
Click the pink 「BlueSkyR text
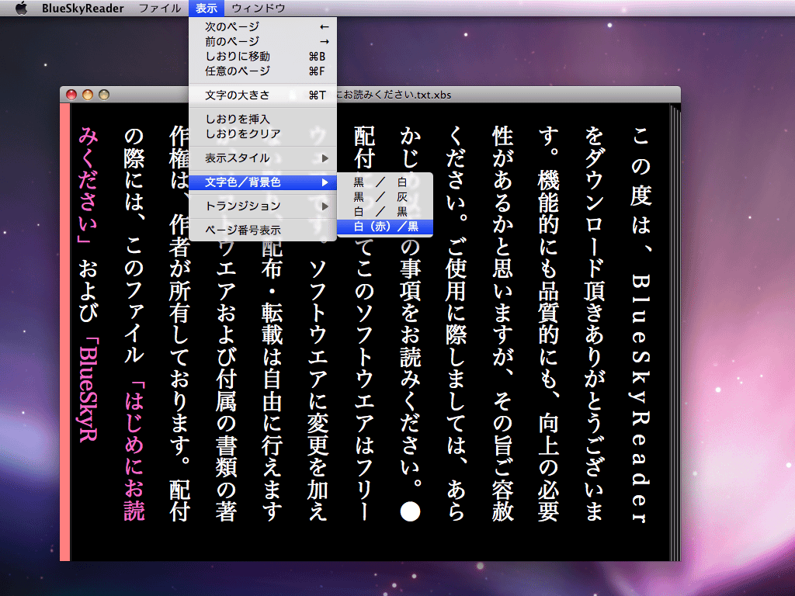[89, 390]
